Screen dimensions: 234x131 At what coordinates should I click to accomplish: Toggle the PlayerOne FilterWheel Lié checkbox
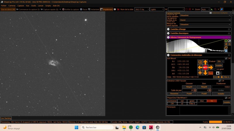pos(226,98)
